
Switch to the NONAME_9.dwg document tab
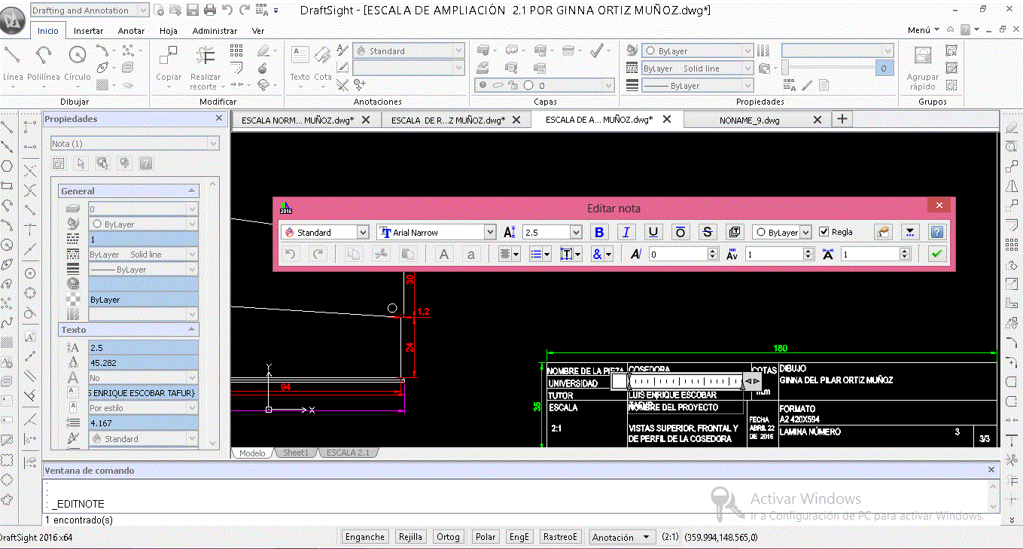[749, 120]
